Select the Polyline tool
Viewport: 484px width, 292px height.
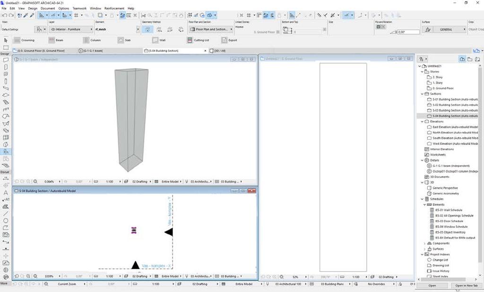tap(6, 228)
